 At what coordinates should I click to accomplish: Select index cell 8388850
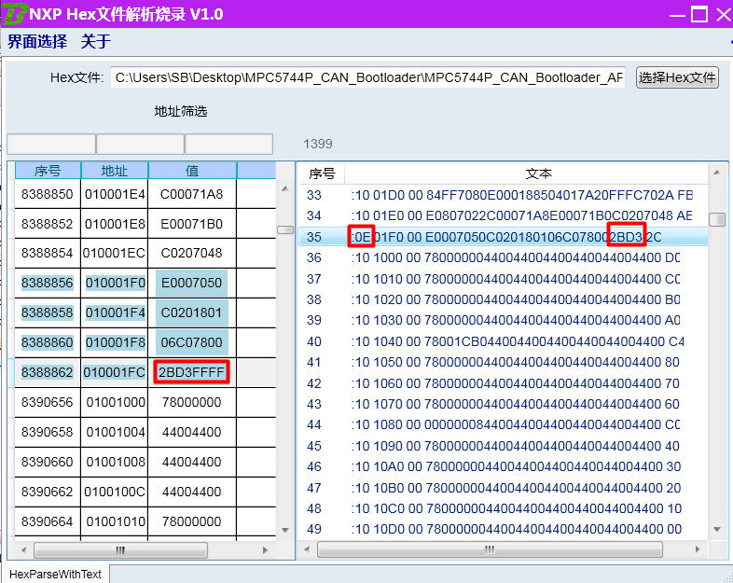pos(48,194)
